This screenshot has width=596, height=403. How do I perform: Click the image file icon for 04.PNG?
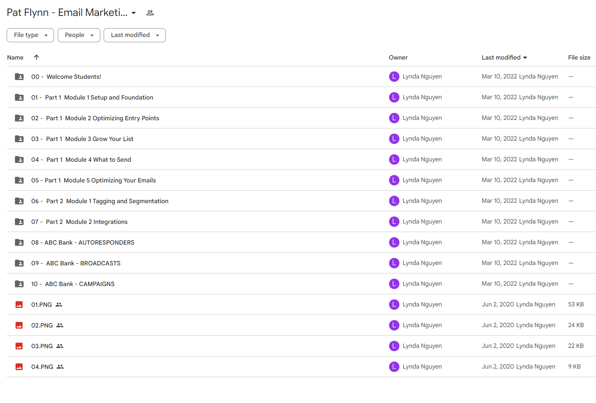[x=19, y=367]
